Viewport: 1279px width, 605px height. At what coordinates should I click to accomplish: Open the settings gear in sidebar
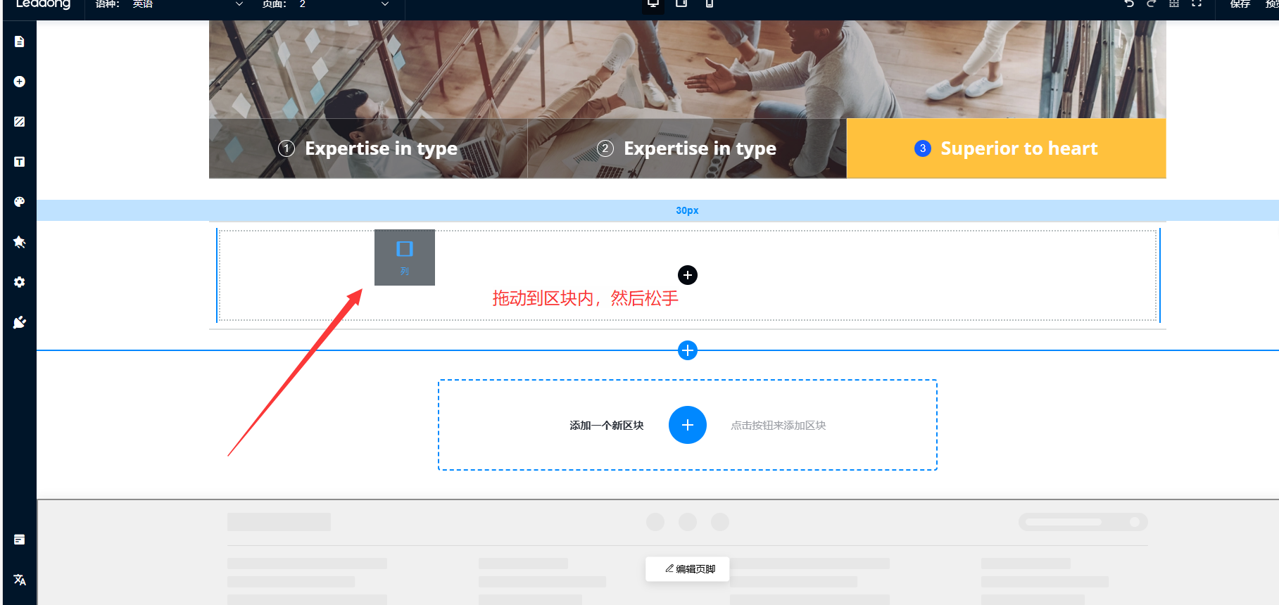pyautogui.click(x=20, y=282)
